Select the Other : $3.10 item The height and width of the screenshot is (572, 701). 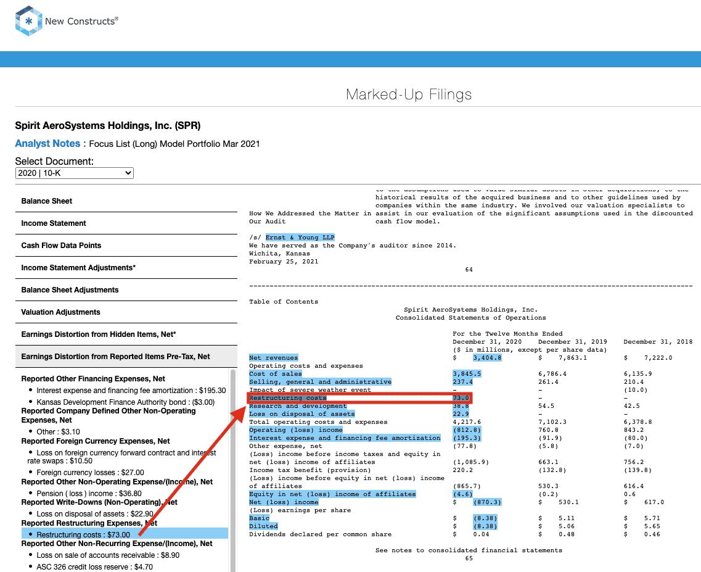coord(58,432)
